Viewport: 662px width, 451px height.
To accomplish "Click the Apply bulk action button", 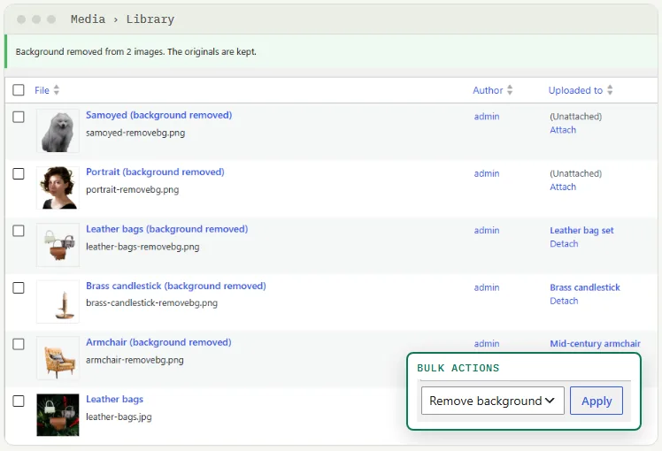I will point(597,401).
